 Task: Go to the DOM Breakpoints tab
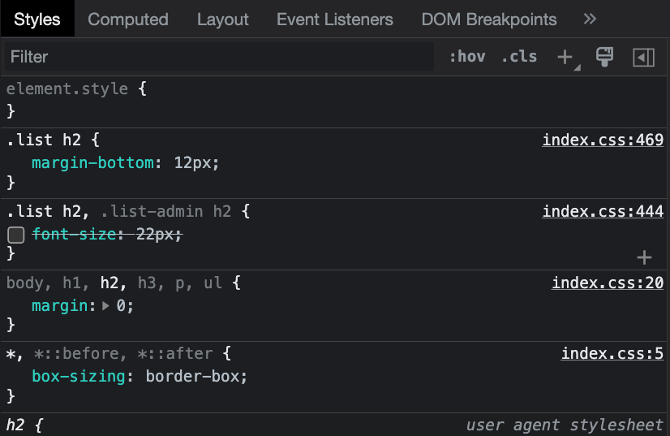pos(488,19)
